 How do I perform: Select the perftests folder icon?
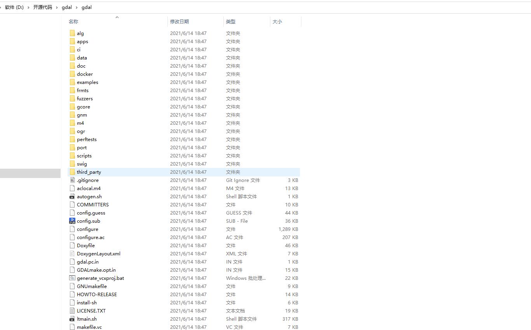[x=72, y=139]
